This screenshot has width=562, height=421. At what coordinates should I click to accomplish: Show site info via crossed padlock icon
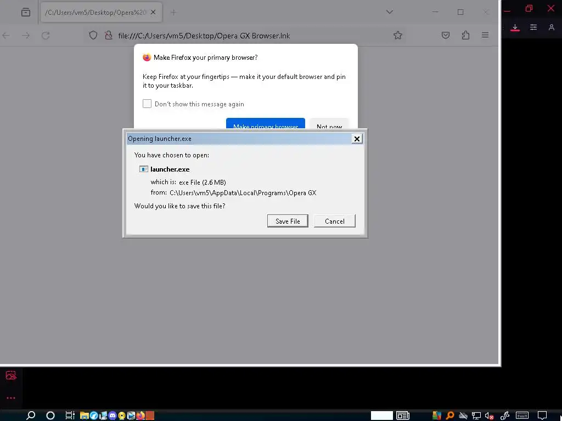(108, 35)
